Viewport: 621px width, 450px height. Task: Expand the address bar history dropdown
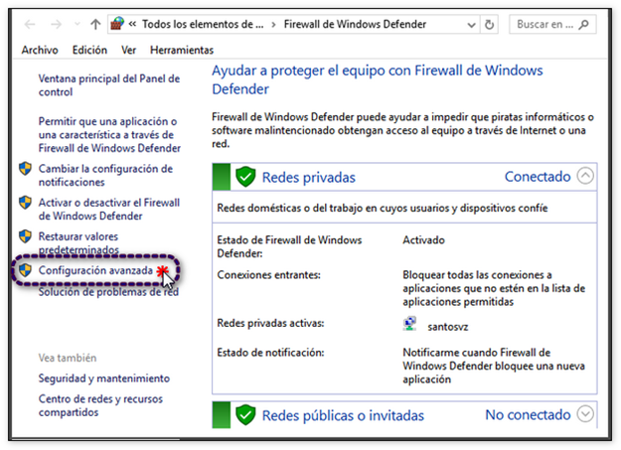pyautogui.click(x=471, y=25)
